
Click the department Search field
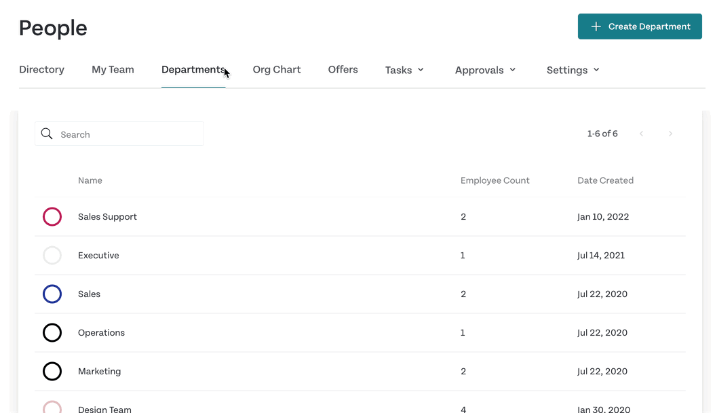tap(119, 134)
